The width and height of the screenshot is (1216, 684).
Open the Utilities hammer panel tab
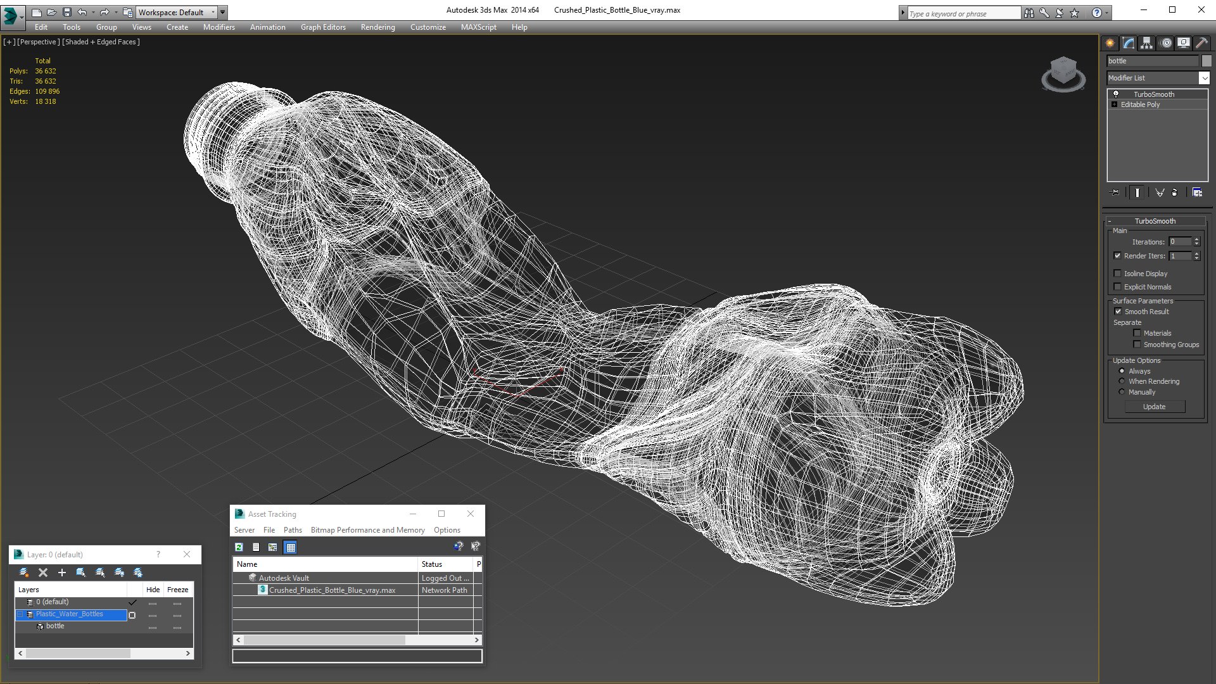click(1201, 43)
